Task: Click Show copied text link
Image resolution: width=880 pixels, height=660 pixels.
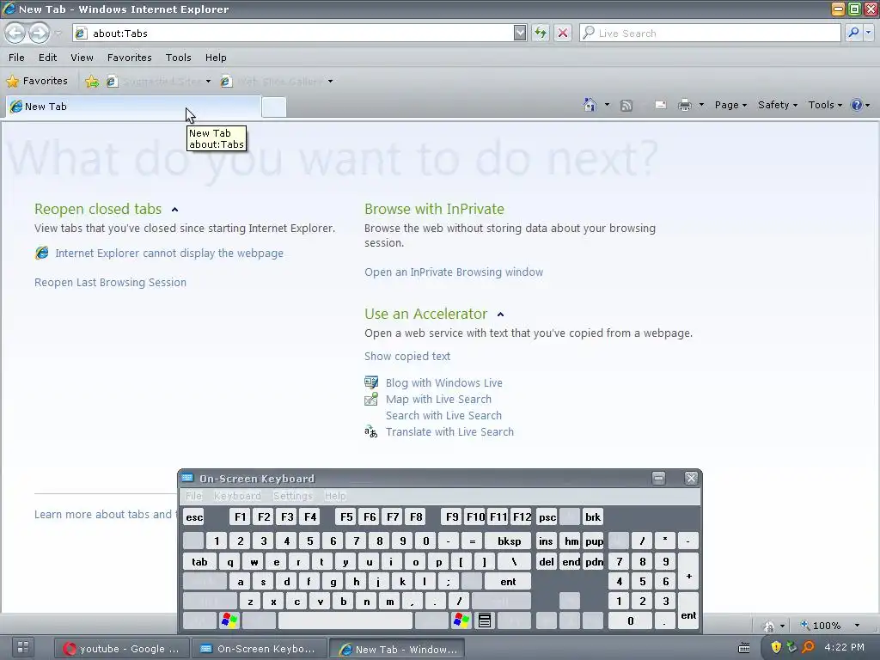Action: (406, 357)
